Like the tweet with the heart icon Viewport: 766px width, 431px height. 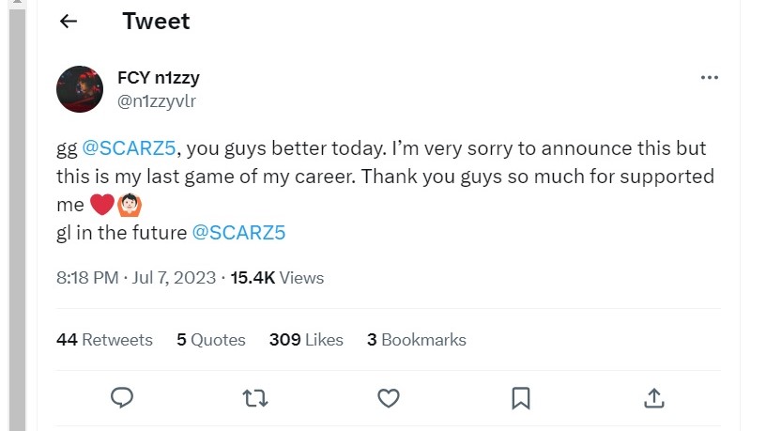click(x=388, y=398)
